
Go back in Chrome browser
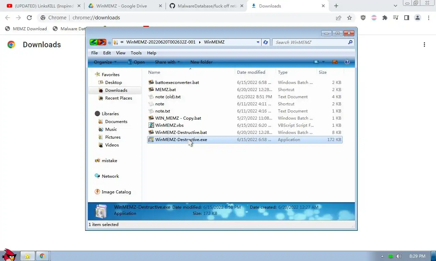click(x=7, y=18)
